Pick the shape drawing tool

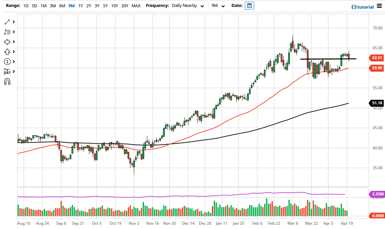pos(7,42)
